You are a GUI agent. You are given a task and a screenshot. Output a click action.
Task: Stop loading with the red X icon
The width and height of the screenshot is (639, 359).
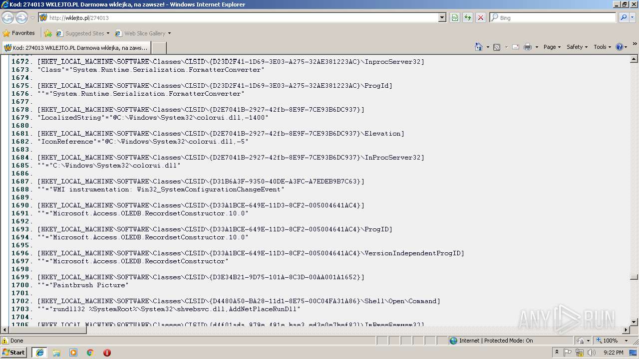(x=481, y=17)
